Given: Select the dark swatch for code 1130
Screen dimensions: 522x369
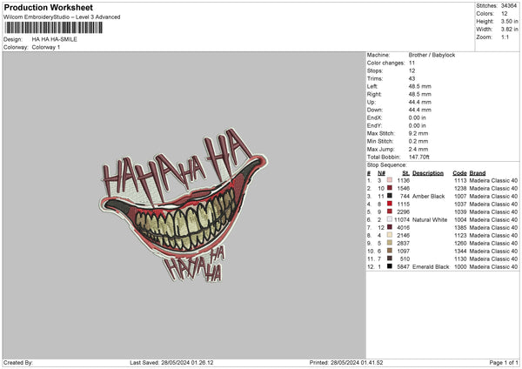Looking at the screenshot, I should (390, 258).
